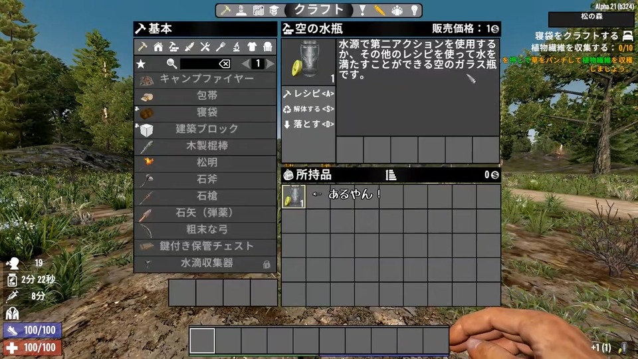The image size is (638, 359).
Task: Click the stamina bar 100/100
Action: pos(32,330)
